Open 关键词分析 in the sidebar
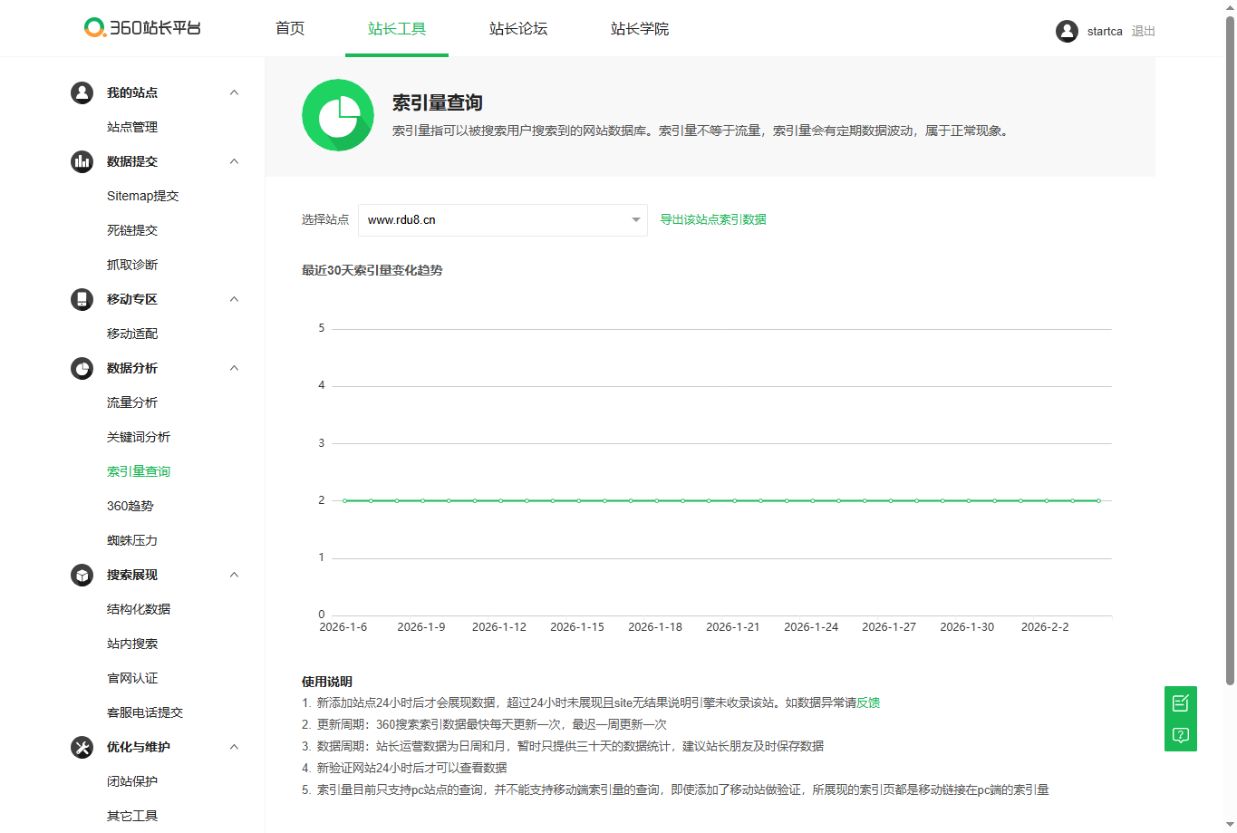This screenshot has width=1237, height=833. point(139,437)
